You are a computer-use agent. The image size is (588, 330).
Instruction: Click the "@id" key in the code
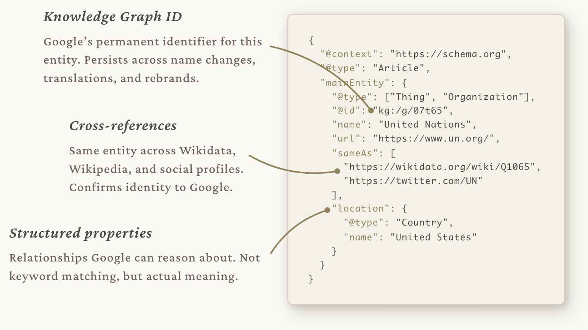pyautogui.click(x=346, y=111)
